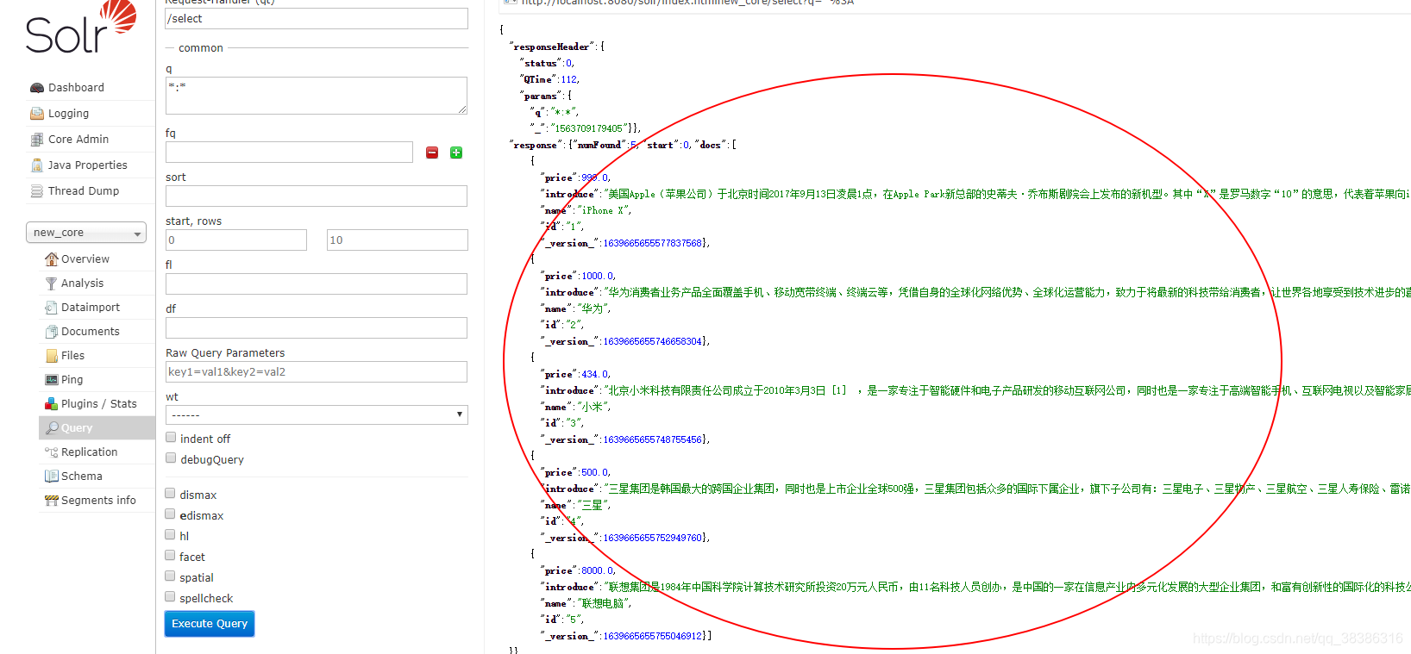Click the Files folder icon
This screenshot has height=654, width=1411.
click(51, 356)
